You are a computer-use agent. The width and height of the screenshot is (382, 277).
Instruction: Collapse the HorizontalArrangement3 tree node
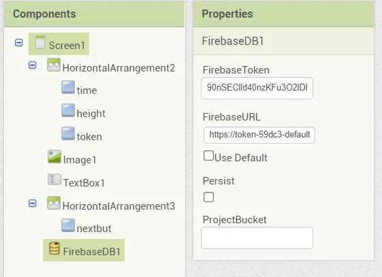(x=33, y=203)
